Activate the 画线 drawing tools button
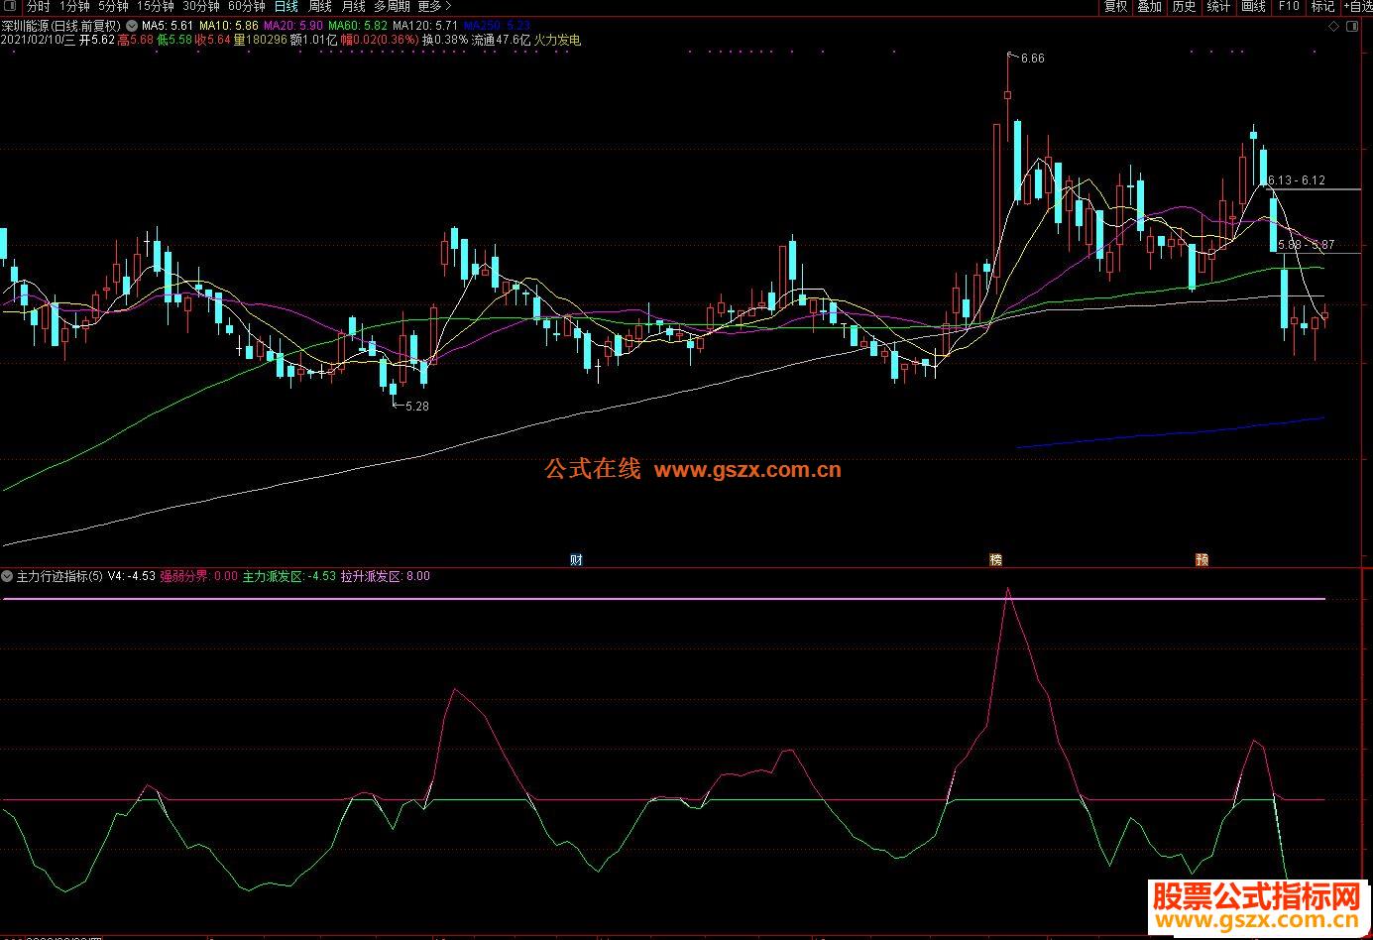This screenshot has height=940, width=1373. 1253,7
